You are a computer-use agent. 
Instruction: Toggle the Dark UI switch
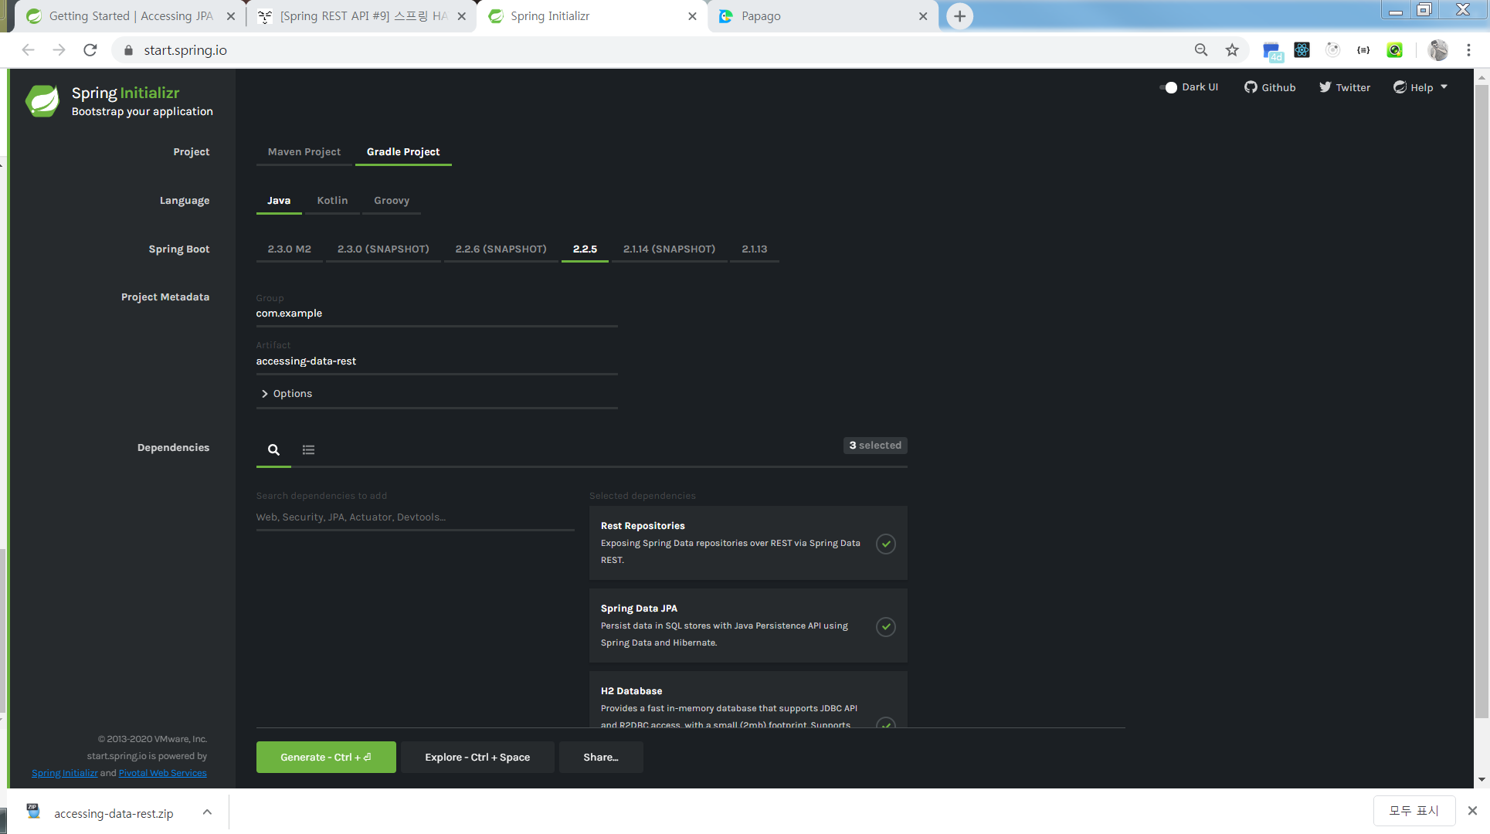[1169, 87]
